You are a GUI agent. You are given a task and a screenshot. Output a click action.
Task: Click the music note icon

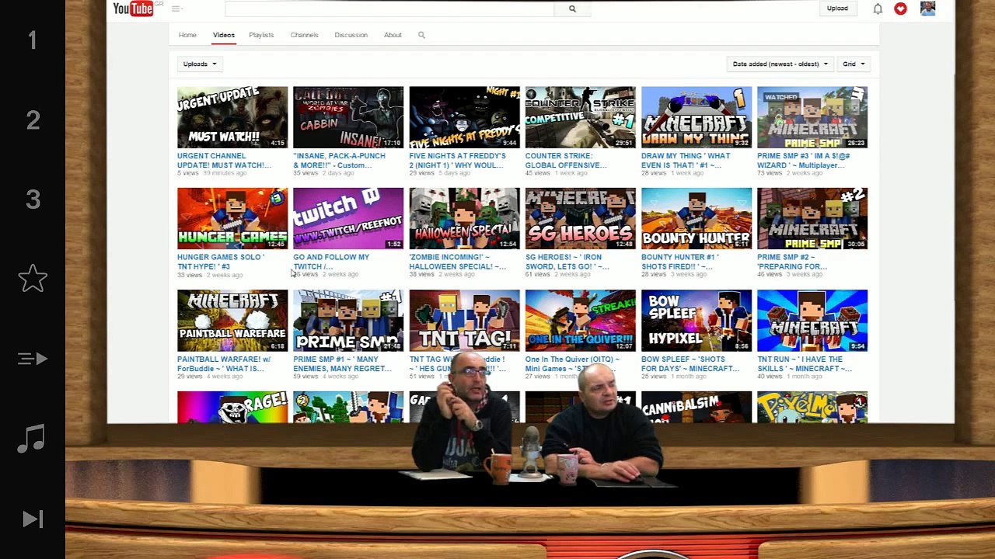pyautogui.click(x=32, y=439)
